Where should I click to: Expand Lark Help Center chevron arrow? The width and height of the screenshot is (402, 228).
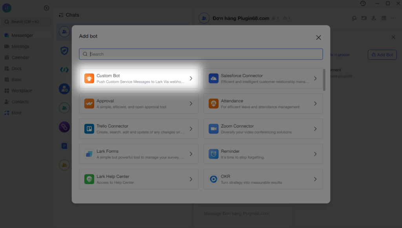point(191,179)
